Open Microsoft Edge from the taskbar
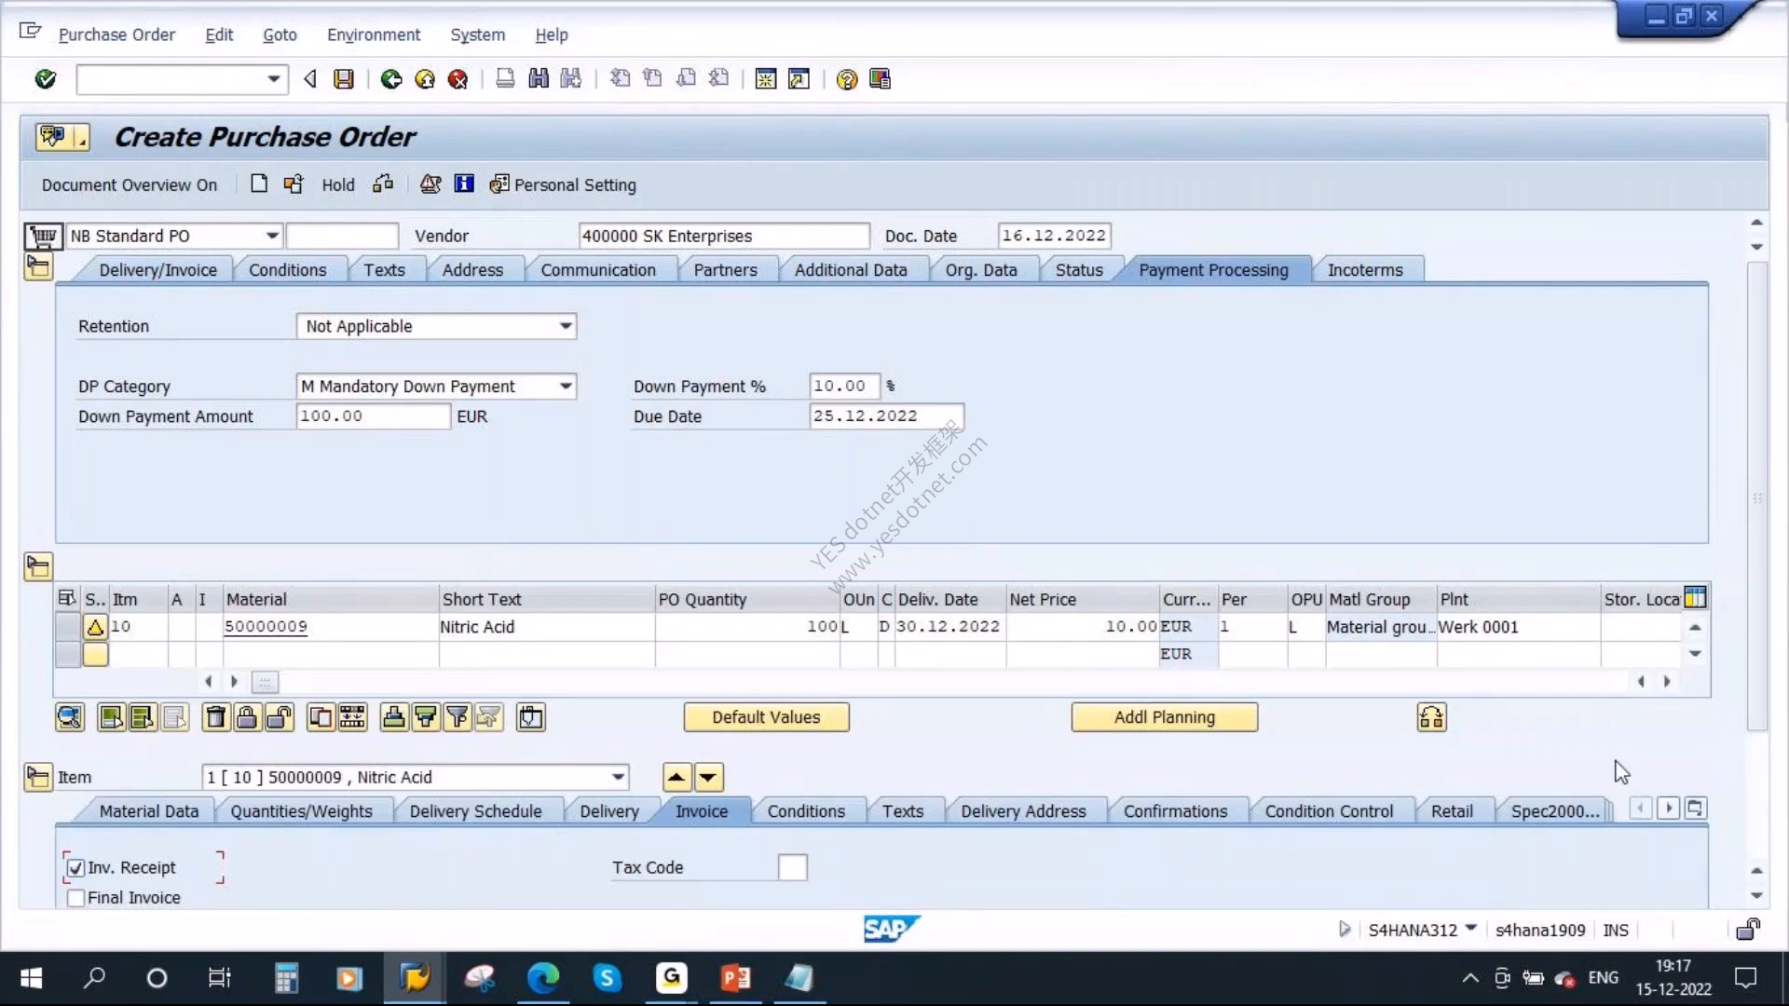Image resolution: width=1789 pixels, height=1006 pixels. point(543,978)
